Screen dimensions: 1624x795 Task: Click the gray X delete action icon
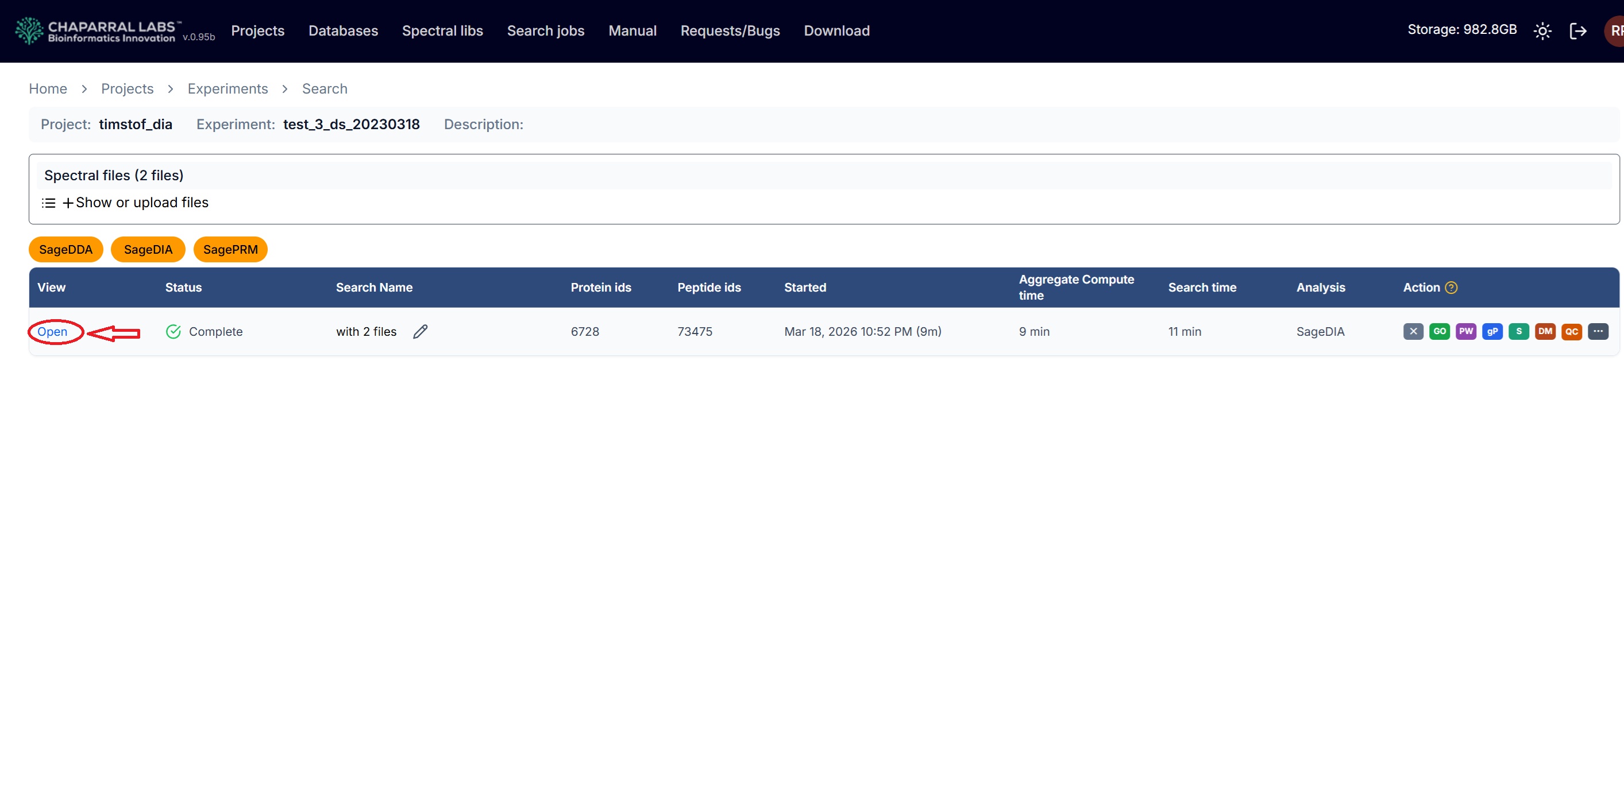click(x=1413, y=331)
